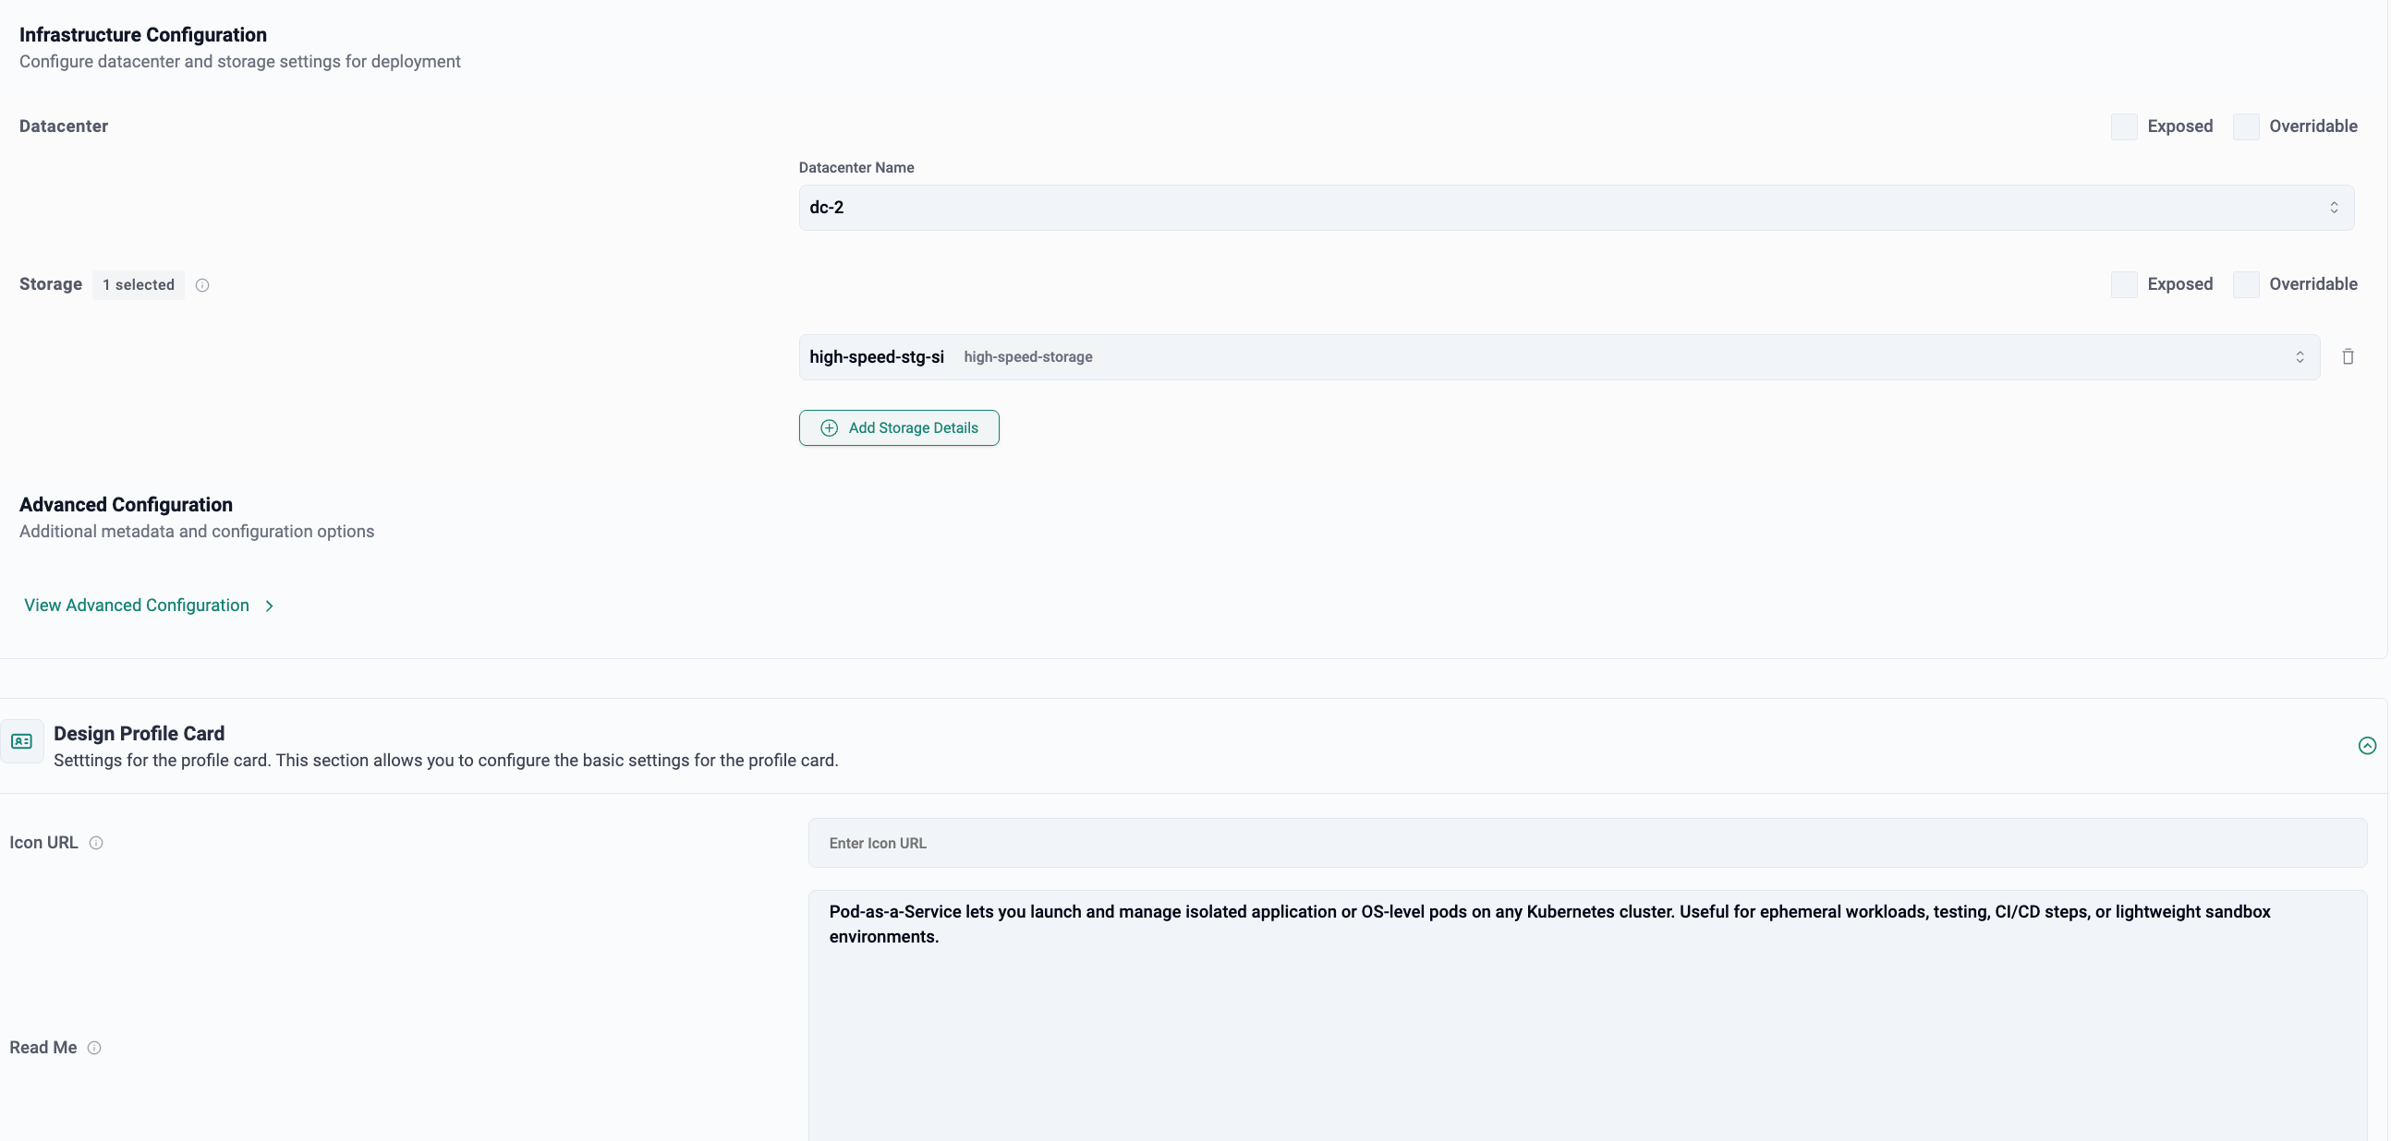Click the plus icon in Add Storage Details
Viewport: 2391px width, 1141px height.
click(829, 428)
